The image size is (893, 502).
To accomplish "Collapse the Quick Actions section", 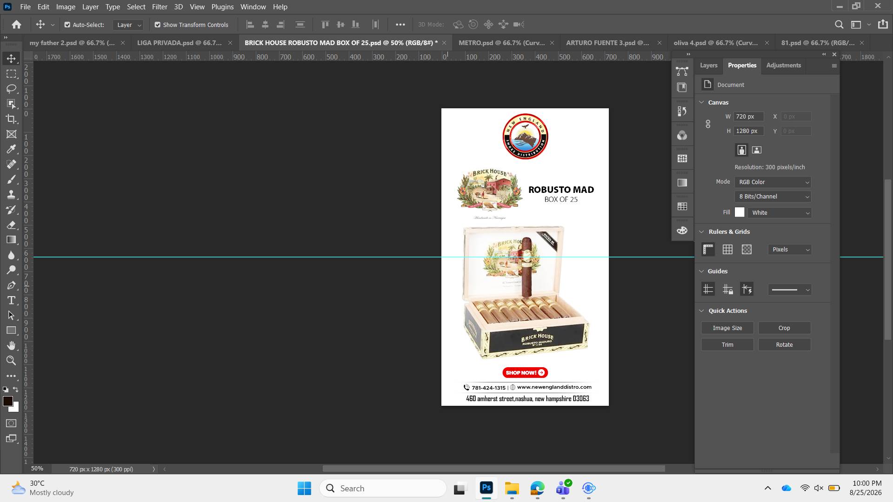I will coord(702,311).
